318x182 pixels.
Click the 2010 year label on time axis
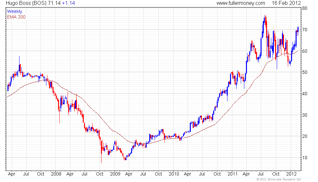[x=174, y=174]
